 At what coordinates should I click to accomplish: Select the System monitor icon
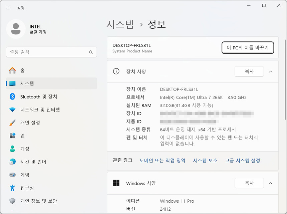[12, 83]
